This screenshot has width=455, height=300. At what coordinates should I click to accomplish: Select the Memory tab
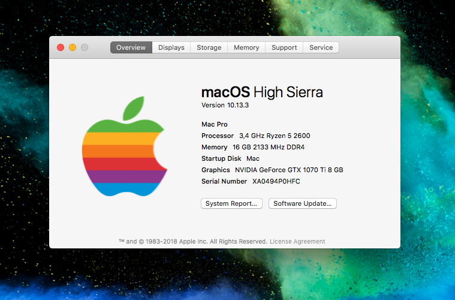(246, 47)
